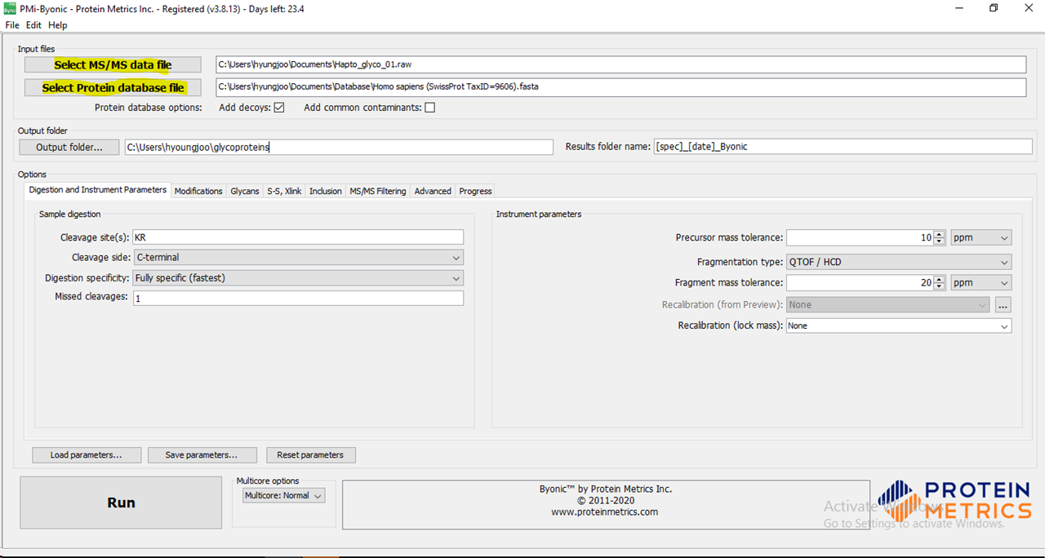Decrease precursor mass tolerance with down arrow

(940, 241)
